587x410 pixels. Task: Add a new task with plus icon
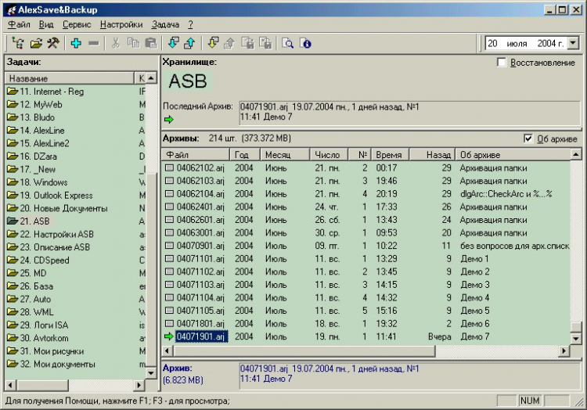click(x=76, y=44)
